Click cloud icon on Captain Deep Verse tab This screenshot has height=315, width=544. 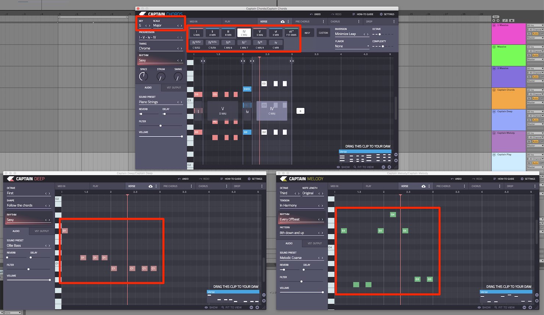click(x=150, y=186)
